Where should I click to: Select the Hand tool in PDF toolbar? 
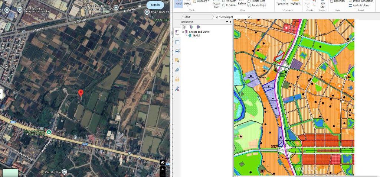(x=178, y=4)
